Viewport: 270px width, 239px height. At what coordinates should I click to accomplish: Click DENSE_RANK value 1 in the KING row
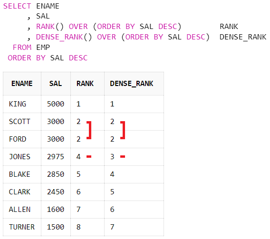coord(112,104)
